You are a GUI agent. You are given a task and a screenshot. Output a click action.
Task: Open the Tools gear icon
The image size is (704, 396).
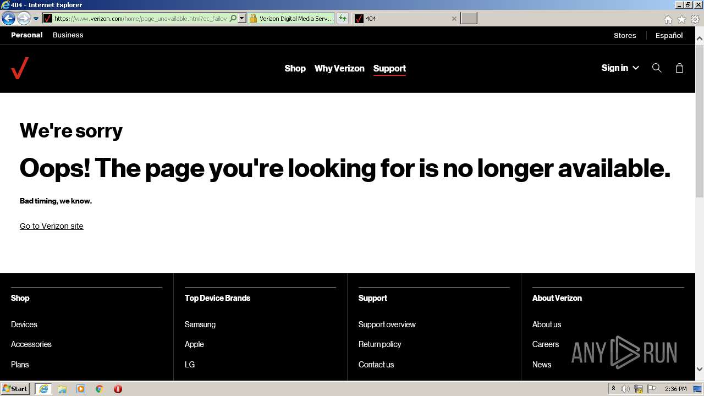[695, 19]
